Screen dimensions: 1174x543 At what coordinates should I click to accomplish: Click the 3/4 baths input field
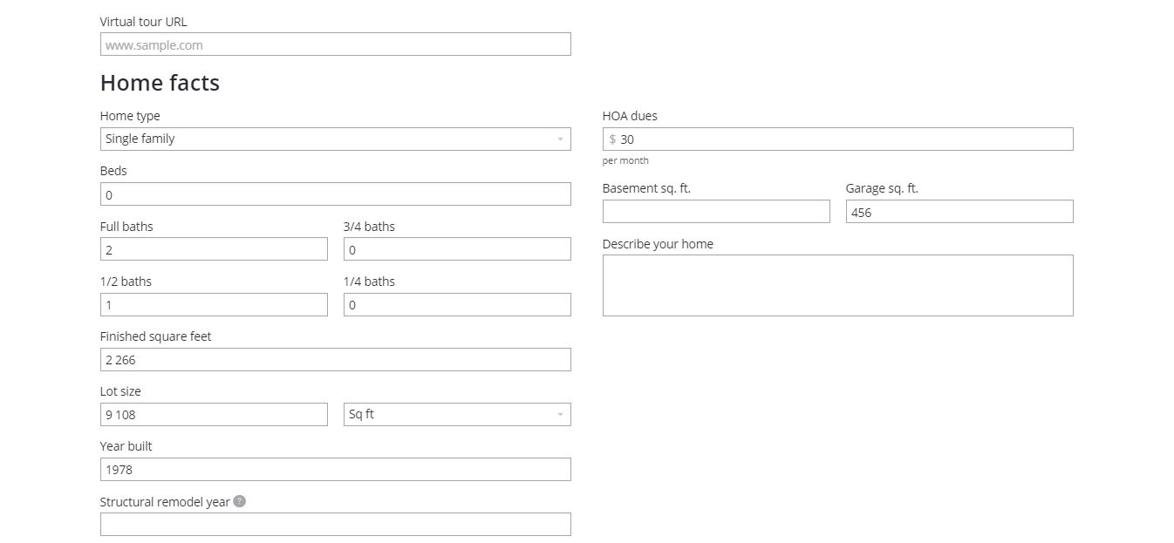coord(457,249)
